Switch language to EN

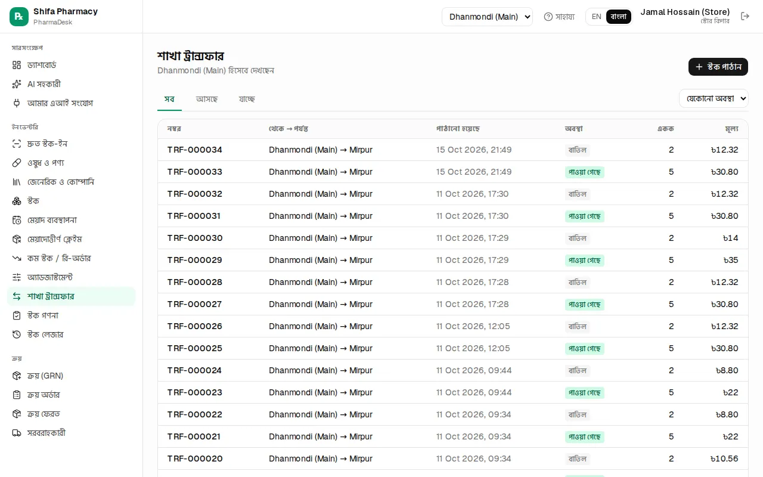(x=596, y=17)
